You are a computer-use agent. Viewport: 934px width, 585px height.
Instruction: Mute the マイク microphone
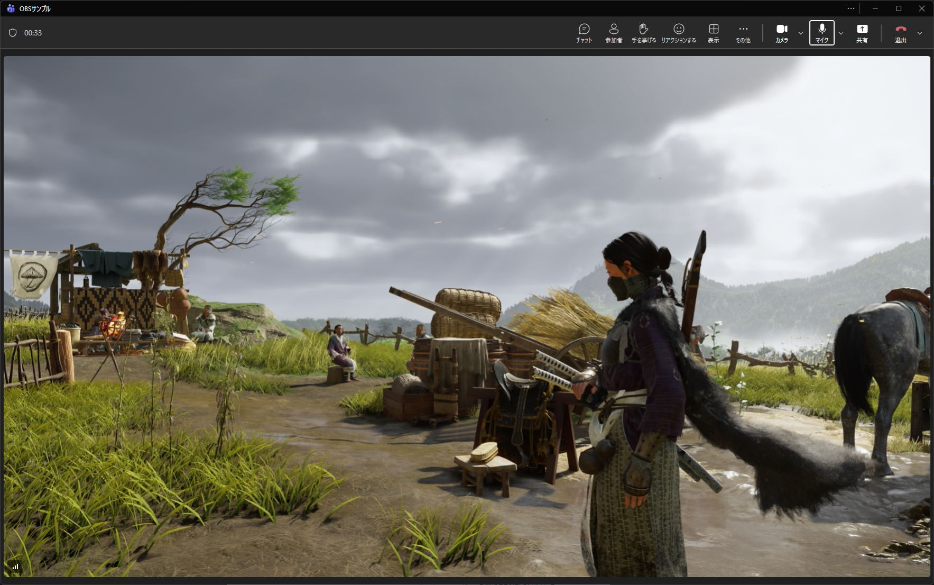tap(821, 33)
